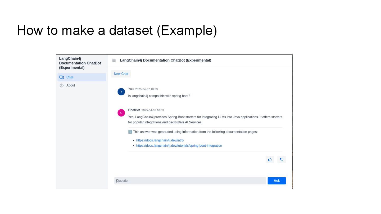Image resolution: width=381 pixels, height=214 pixels.
Task: Start a conversation with New Chat button
Action: pyautogui.click(x=121, y=74)
